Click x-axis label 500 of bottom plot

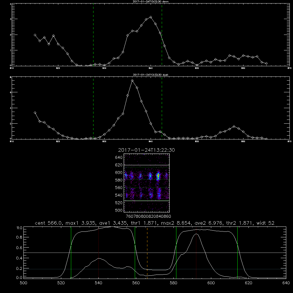tap(23, 283)
